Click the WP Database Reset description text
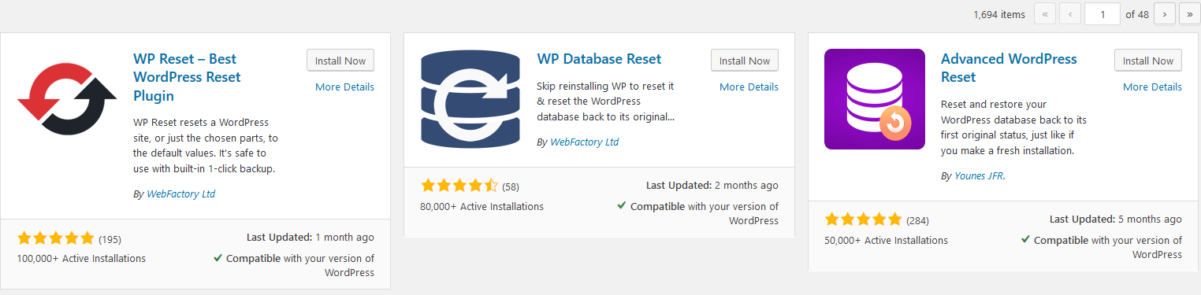 click(607, 101)
